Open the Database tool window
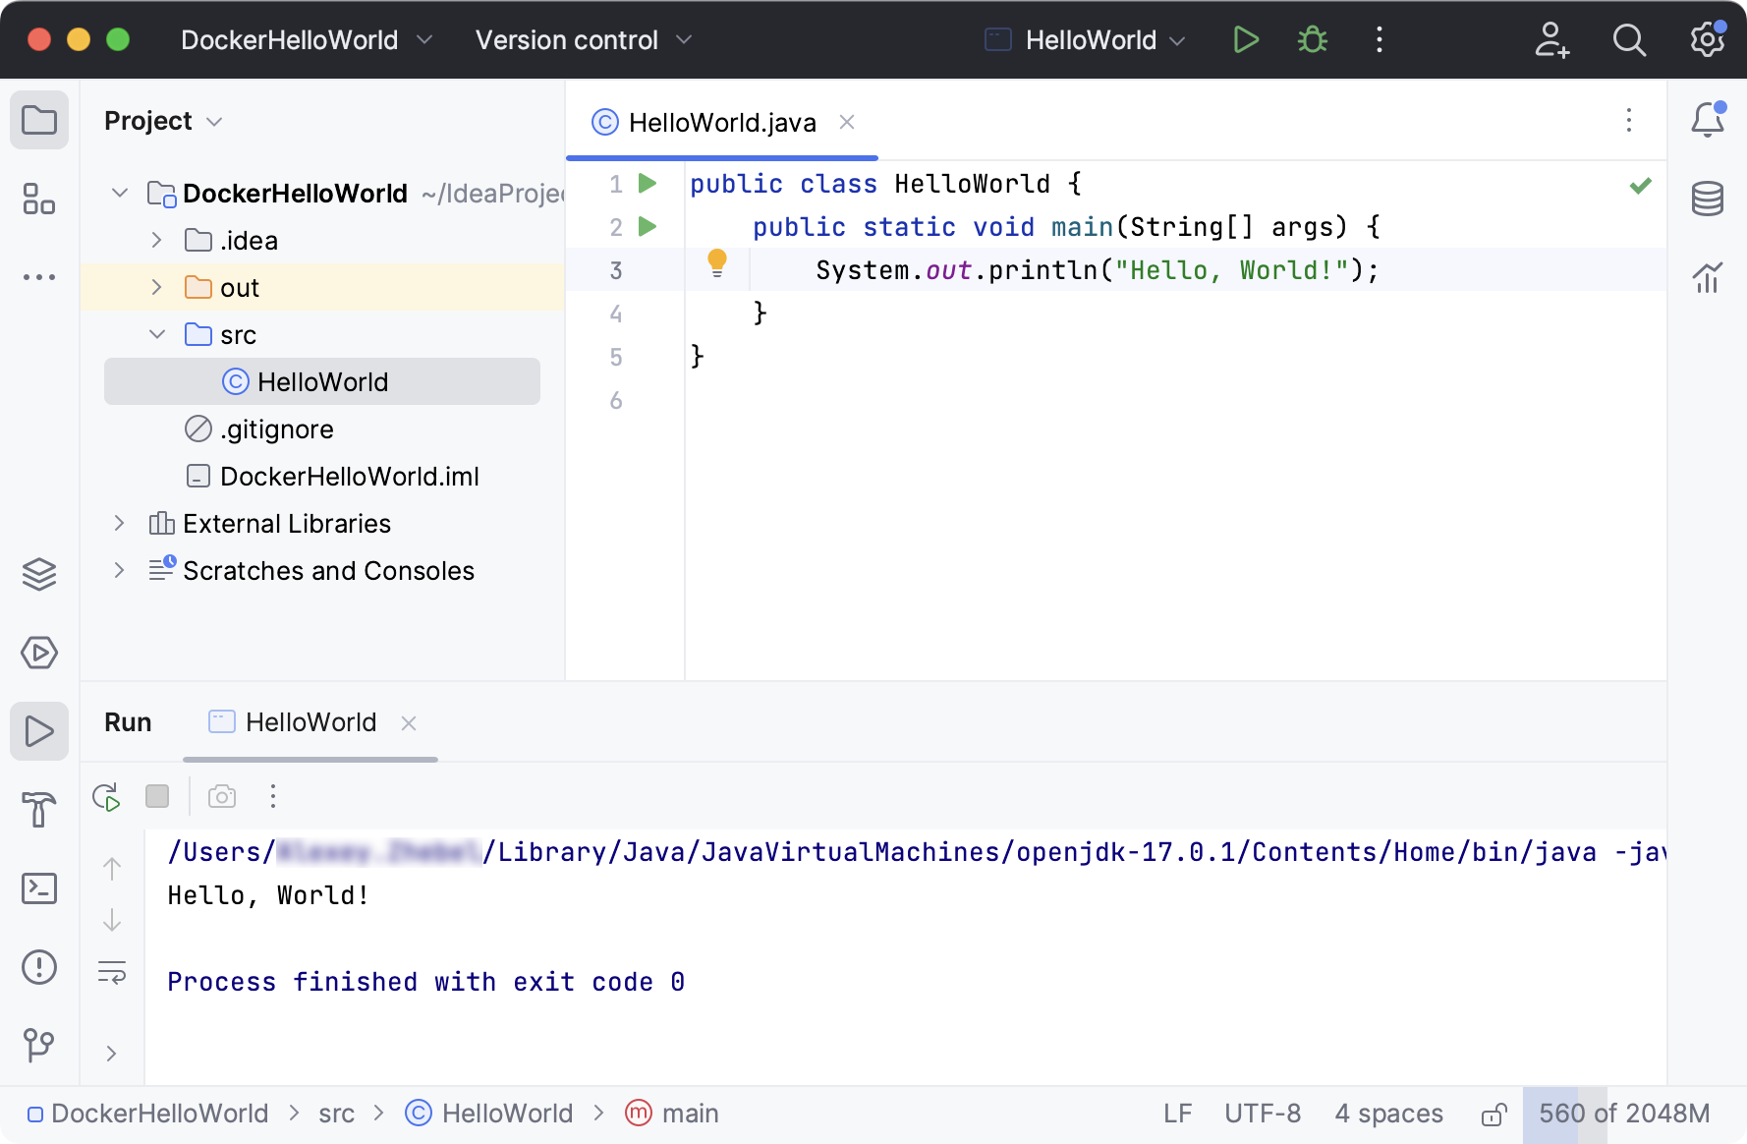This screenshot has height=1144, width=1747. [1707, 199]
